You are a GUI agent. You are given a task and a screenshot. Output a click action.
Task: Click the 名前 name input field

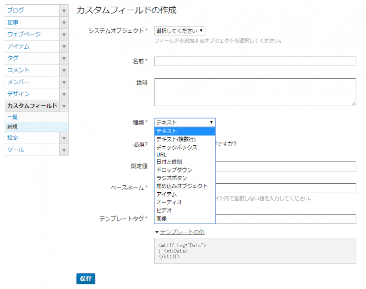point(255,61)
